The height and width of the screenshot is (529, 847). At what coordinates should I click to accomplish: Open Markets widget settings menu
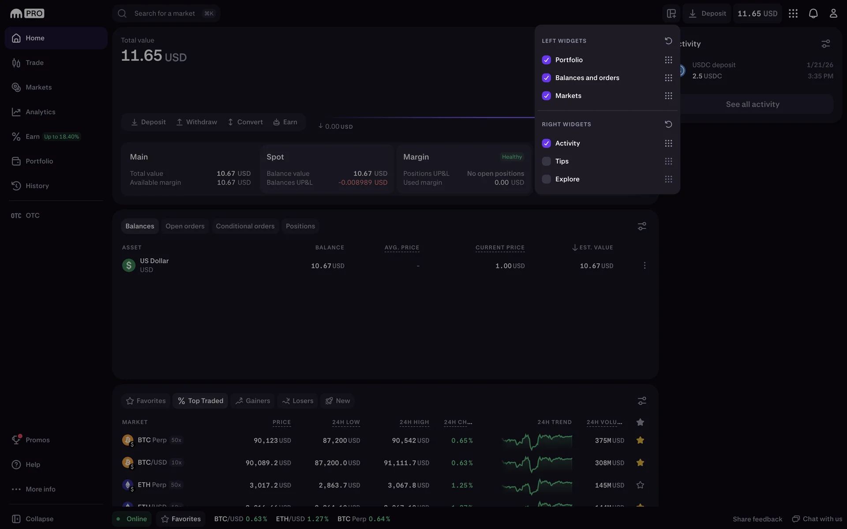point(642,401)
